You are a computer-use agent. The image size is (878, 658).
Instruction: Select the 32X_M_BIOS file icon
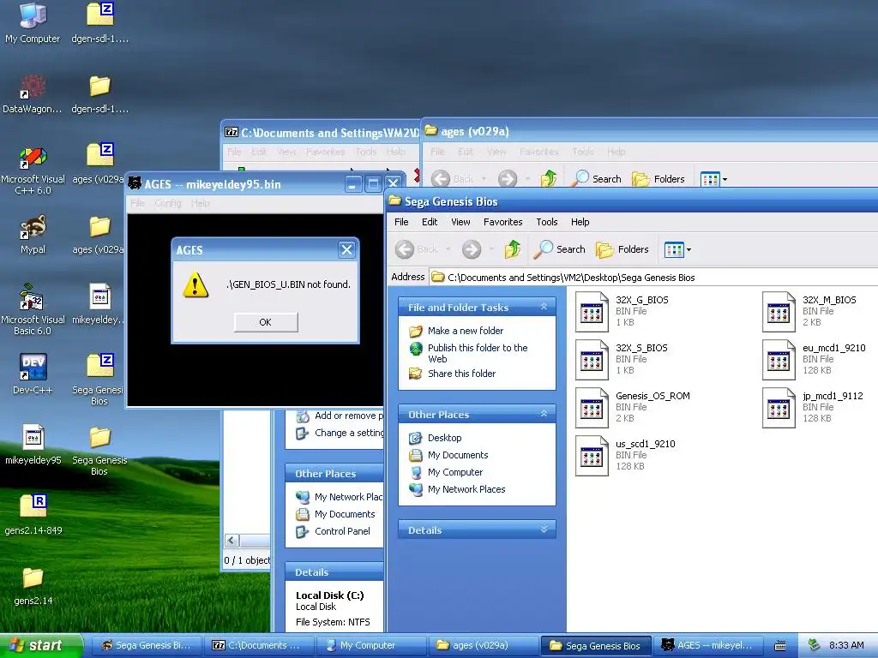(779, 312)
